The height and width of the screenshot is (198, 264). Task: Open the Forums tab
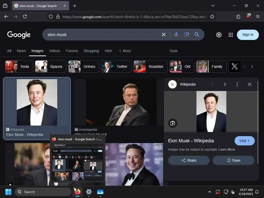(72, 51)
